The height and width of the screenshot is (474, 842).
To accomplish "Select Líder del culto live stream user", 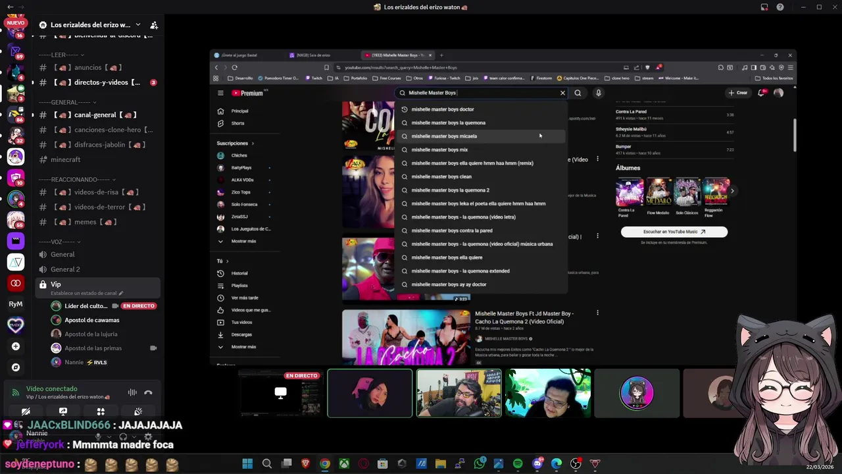I will (104, 306).
